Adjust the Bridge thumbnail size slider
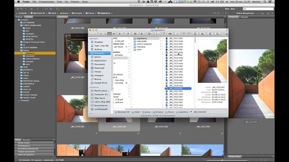 pos(222,160)
